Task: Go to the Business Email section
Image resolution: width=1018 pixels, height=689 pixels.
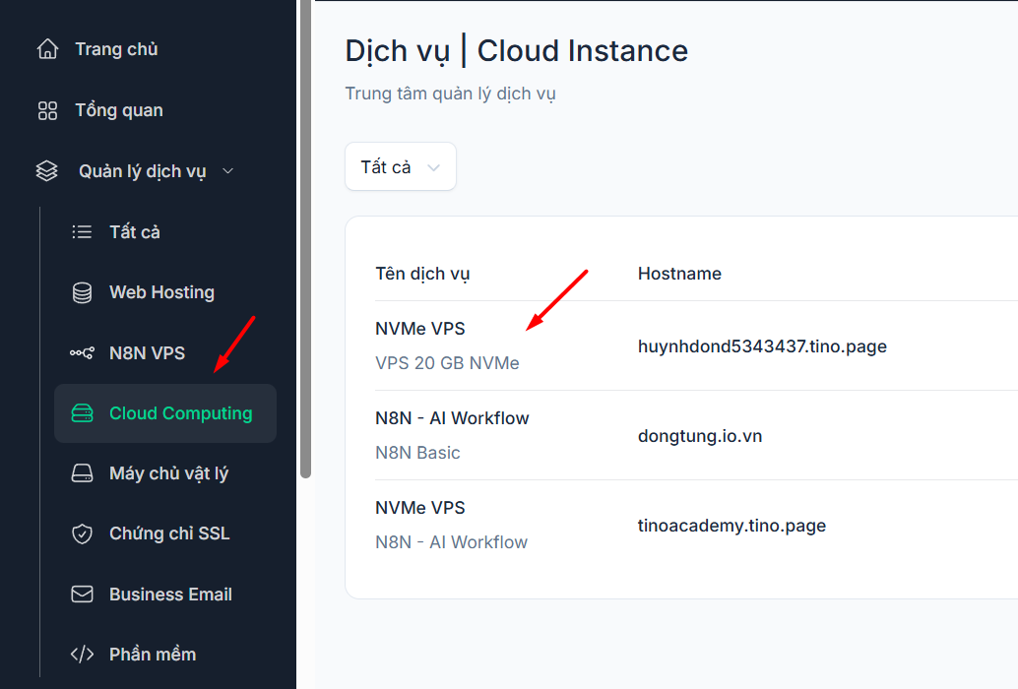Action: click(170, 595)
